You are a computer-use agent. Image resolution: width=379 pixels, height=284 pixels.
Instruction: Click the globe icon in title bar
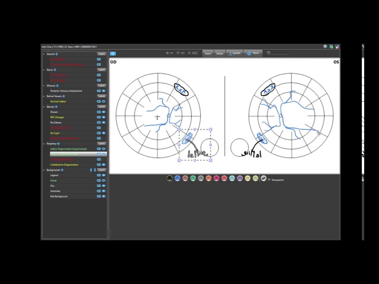325,47
